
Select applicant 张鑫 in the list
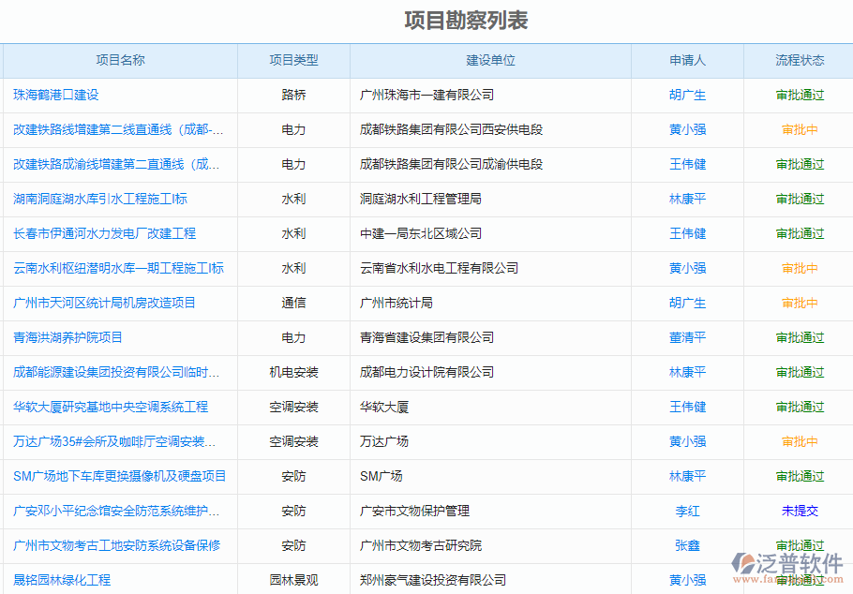point(687,545)
